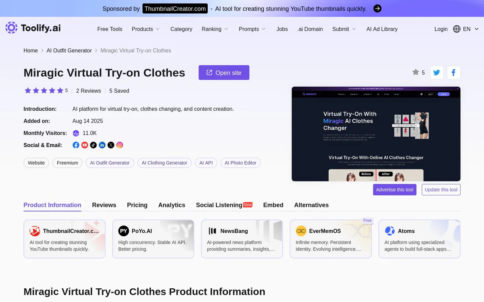Switch to the Reviews tab
Viewport: 484px width, 302px height.
pos(104,205)
